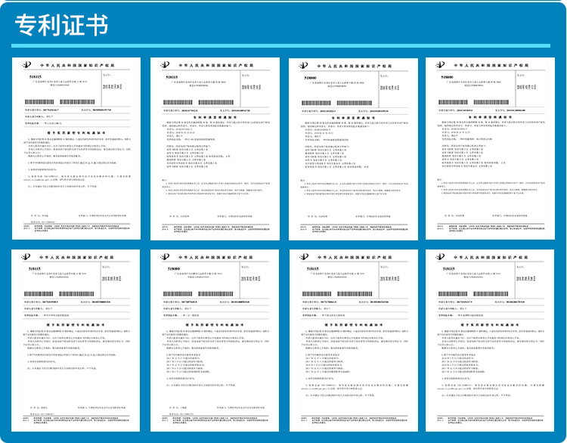Open second patent certificate in top row
The height and width of the screenshot is (443, 567).
click(x=215, y=149)
